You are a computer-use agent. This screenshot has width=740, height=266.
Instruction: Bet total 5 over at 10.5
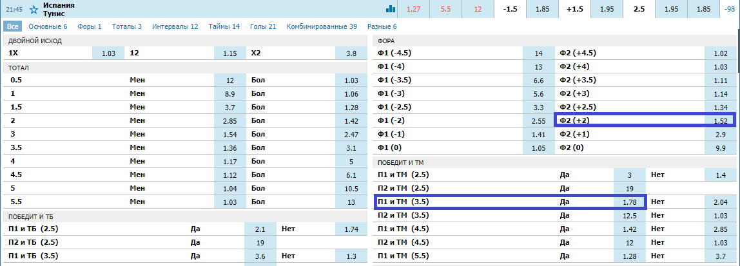[x=351, y=189]
